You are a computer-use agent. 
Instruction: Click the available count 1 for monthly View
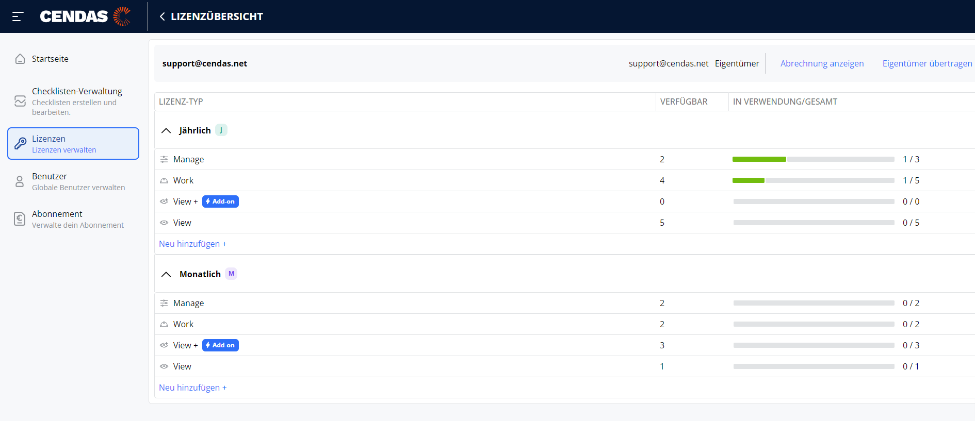[662, 366]
